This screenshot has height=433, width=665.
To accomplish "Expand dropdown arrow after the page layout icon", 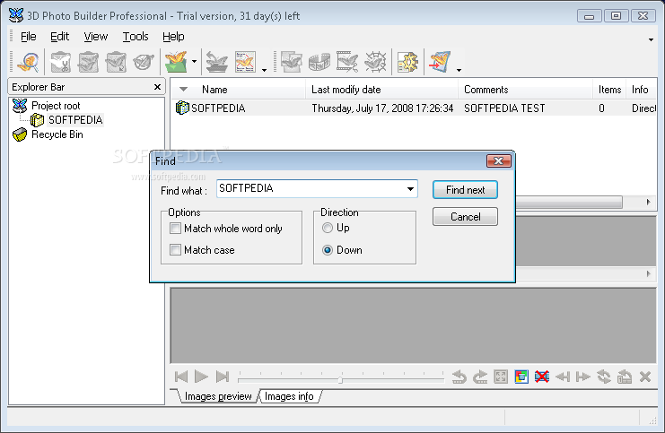I will click(x=264, y=70).
